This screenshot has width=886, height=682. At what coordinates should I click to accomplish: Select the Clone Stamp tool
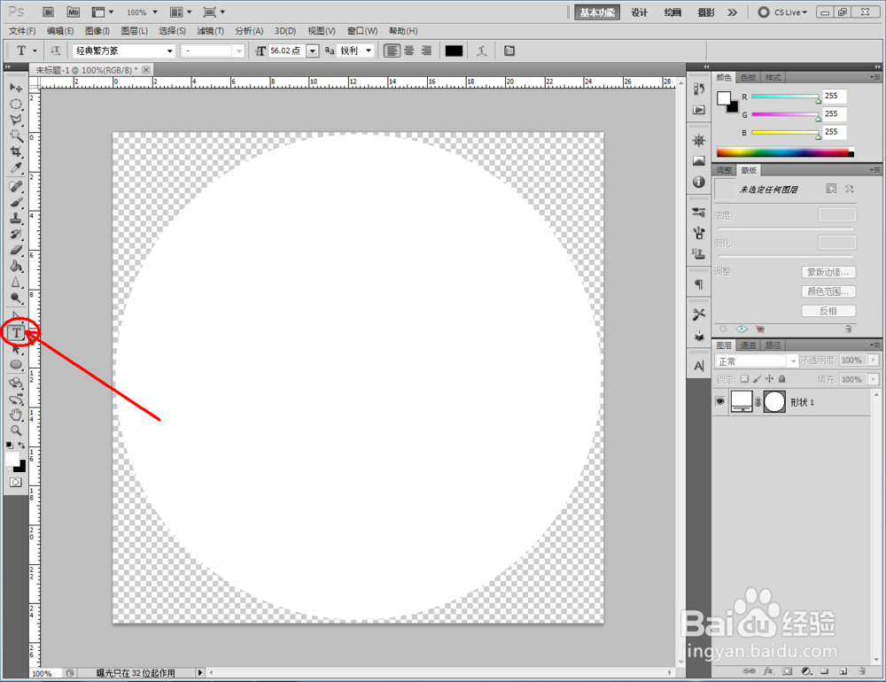point(16,218)
